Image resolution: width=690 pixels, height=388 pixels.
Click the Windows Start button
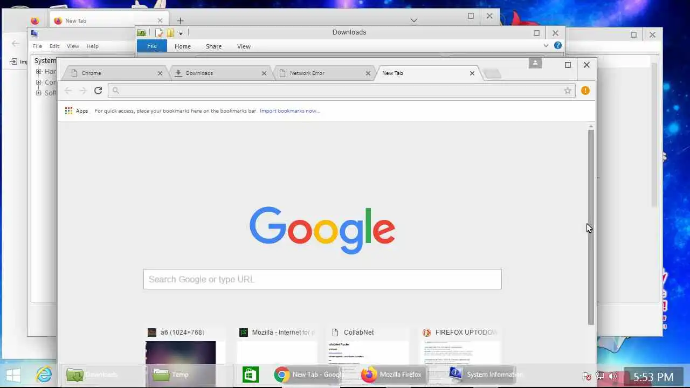tap(13, 375)
